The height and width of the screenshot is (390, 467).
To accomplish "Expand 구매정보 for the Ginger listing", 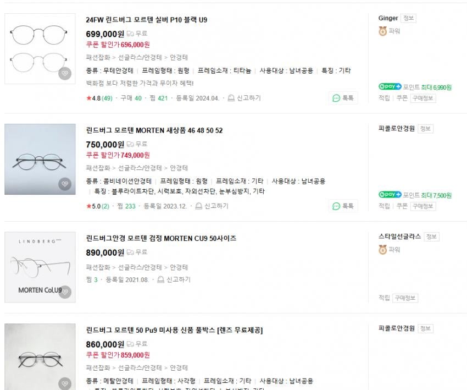I will pyautogui.click(x=422, y=98).
